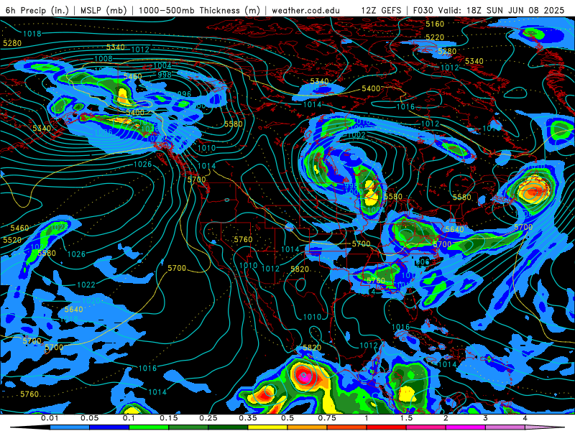Click the '5160' thickness contour label

435,24
